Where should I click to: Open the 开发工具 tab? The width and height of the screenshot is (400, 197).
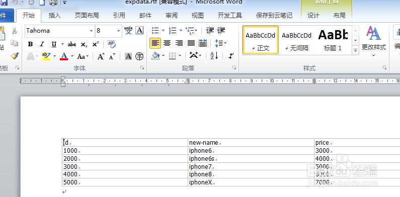click(230, 15)
